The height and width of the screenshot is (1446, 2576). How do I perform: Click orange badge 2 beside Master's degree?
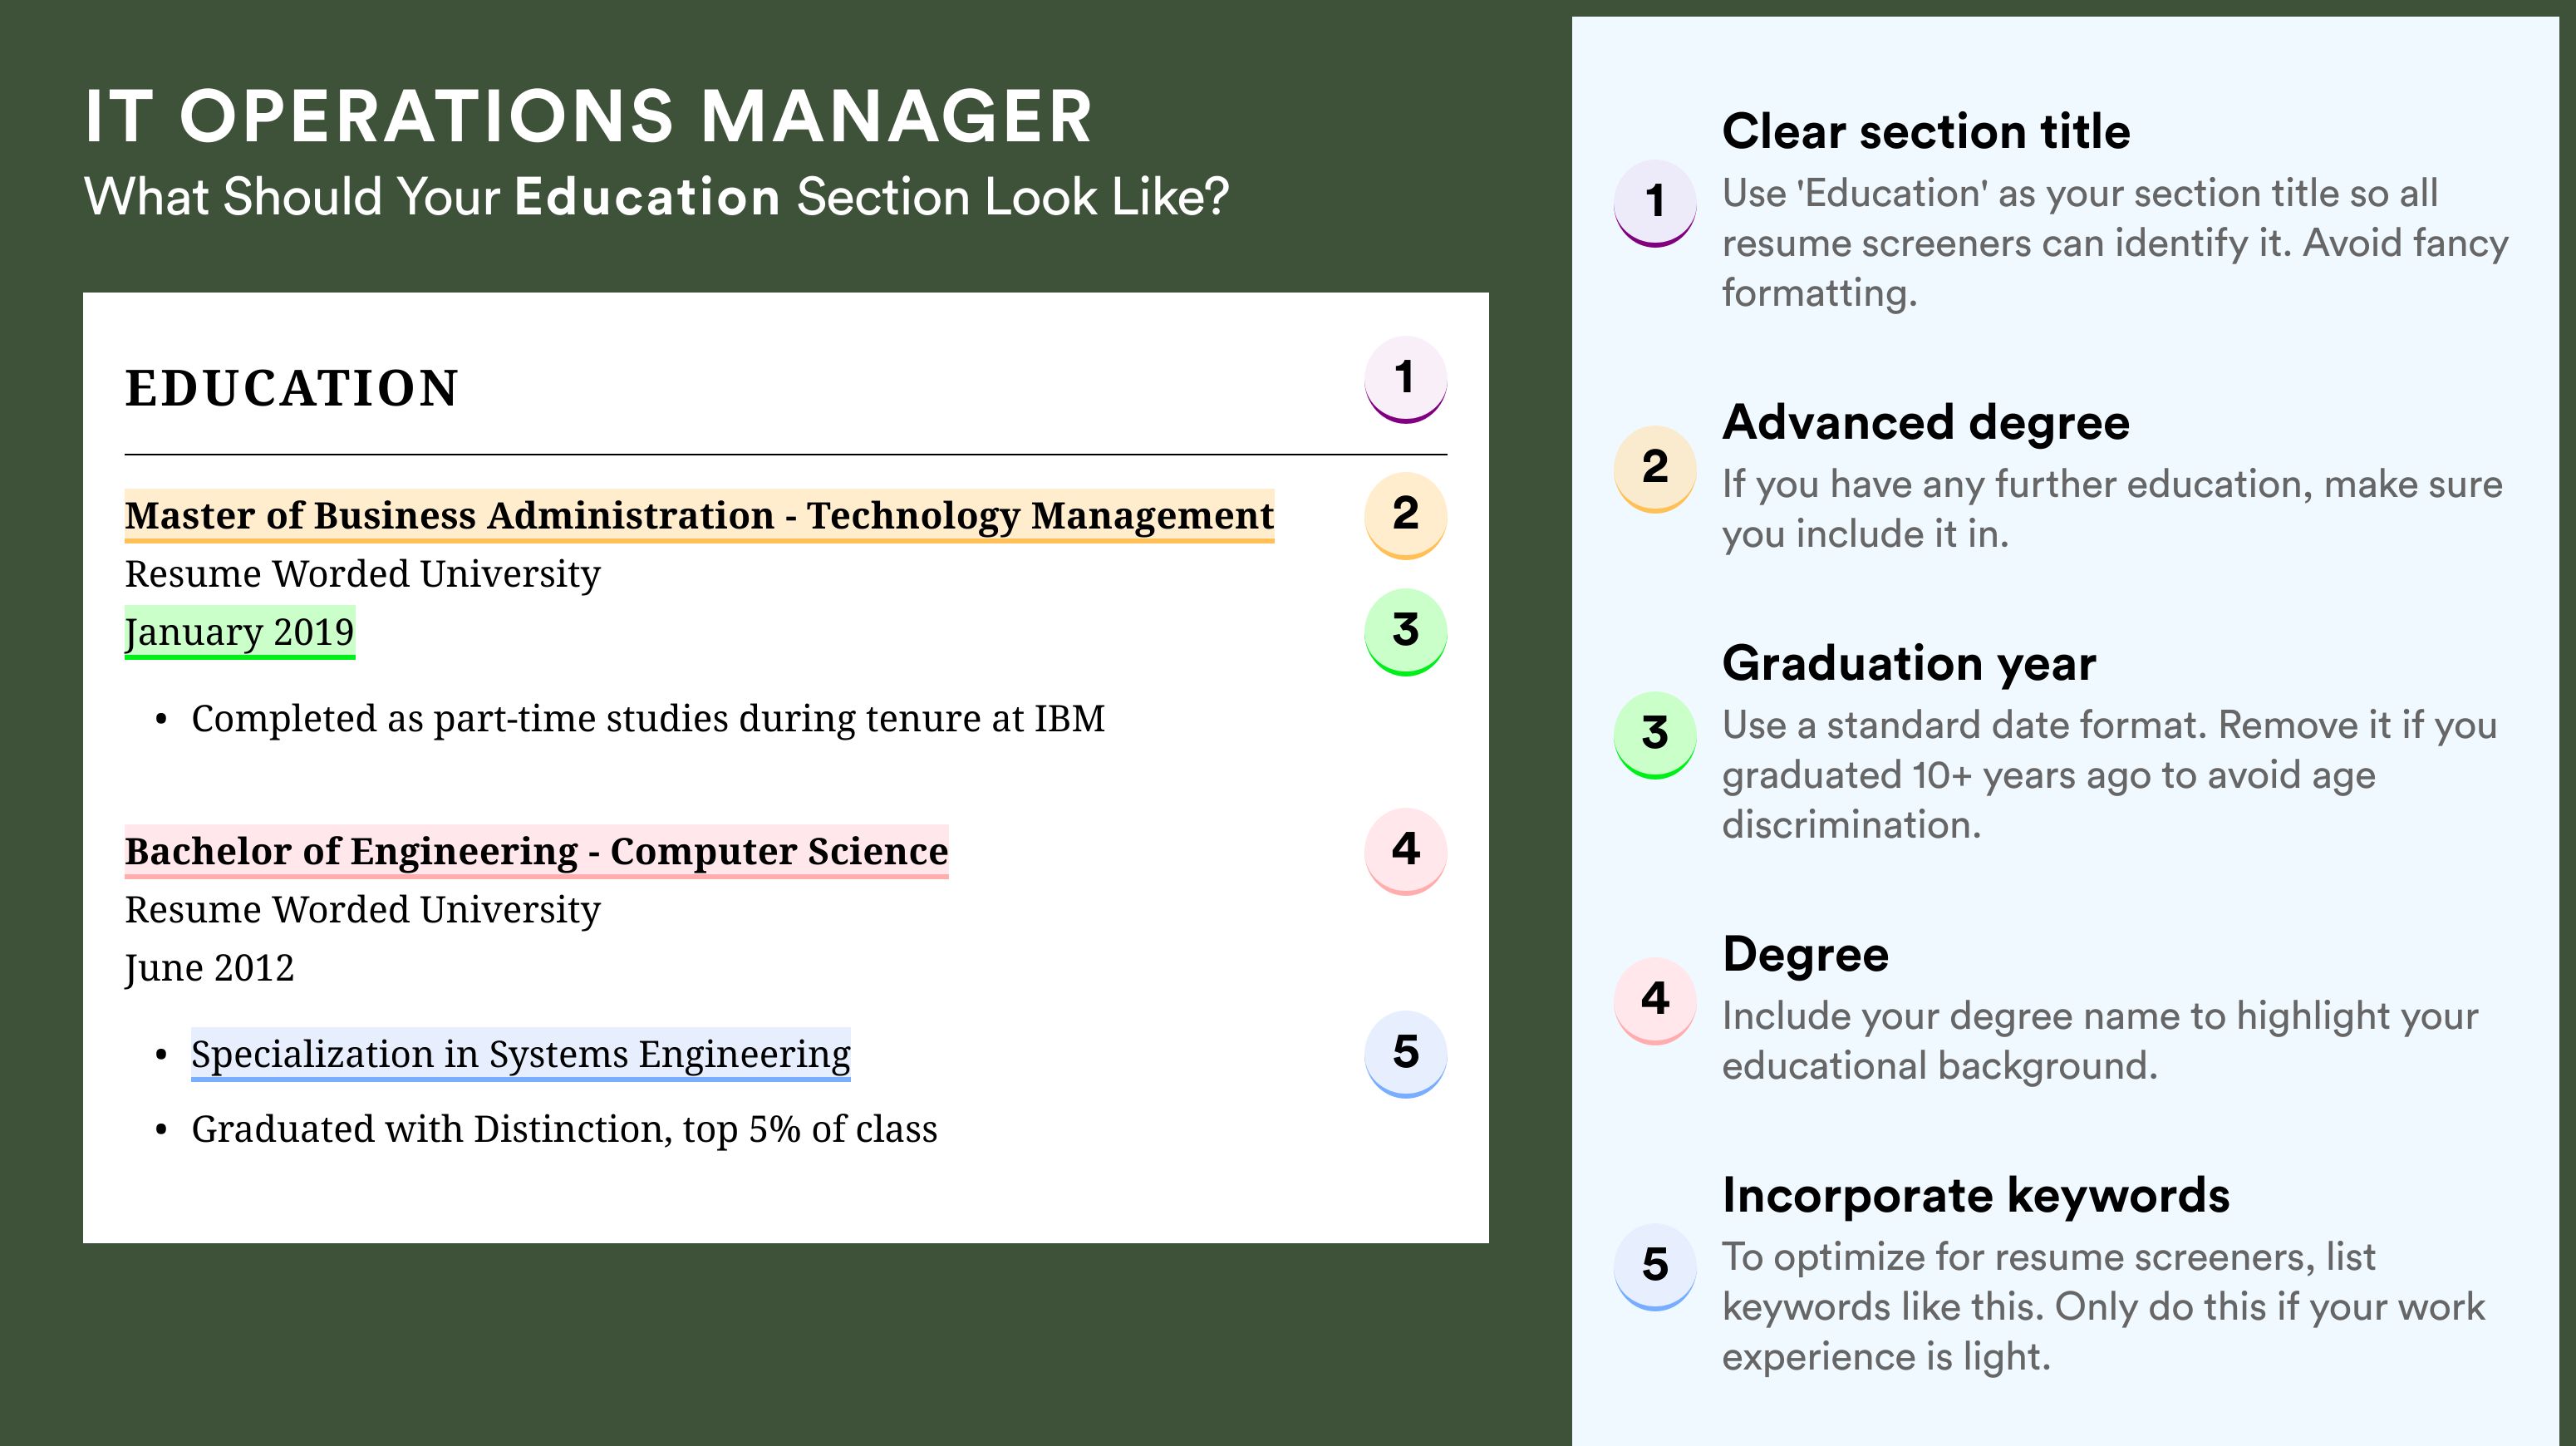1405,514
